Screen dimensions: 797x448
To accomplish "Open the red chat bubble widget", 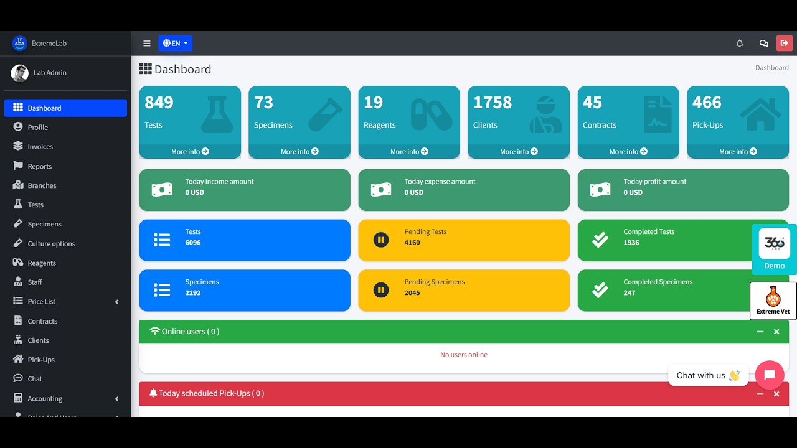I will 770,375.
